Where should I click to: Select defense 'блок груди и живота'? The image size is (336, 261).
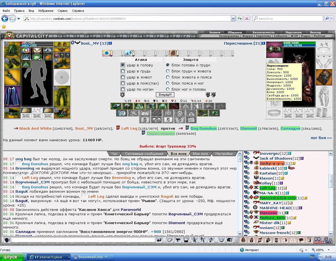pyautogui.click(x=168, y=71)
